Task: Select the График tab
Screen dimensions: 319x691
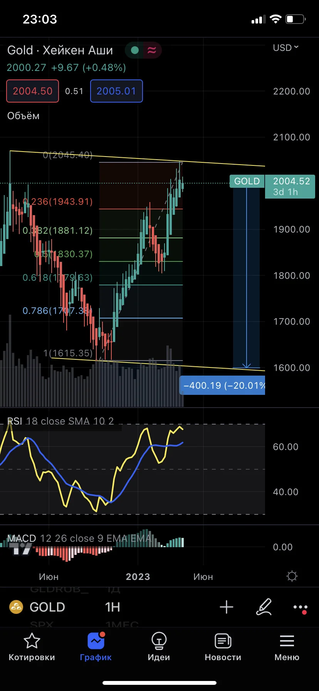Action: click(96, 647)
